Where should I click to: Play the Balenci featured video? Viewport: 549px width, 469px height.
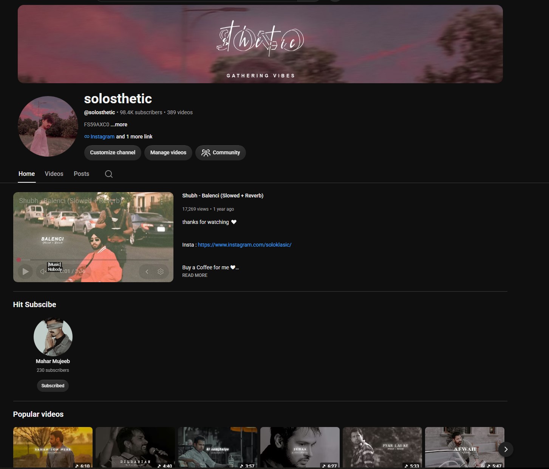coord(25,271)
